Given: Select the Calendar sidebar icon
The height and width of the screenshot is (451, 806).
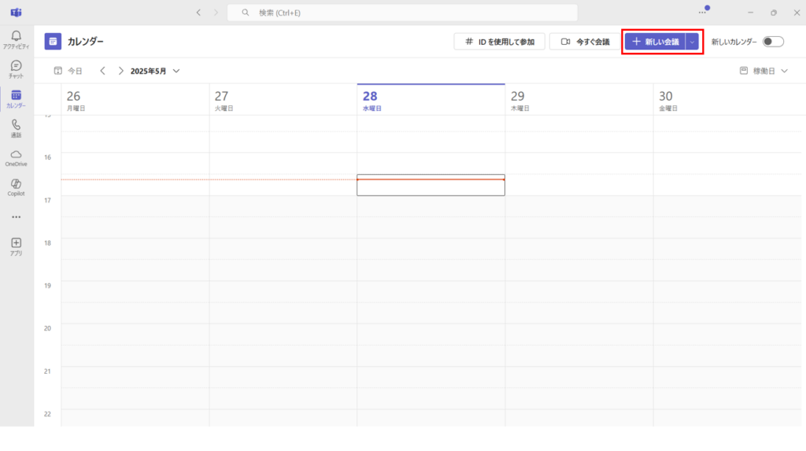Looking at the screenshot, I should point(16,98).
